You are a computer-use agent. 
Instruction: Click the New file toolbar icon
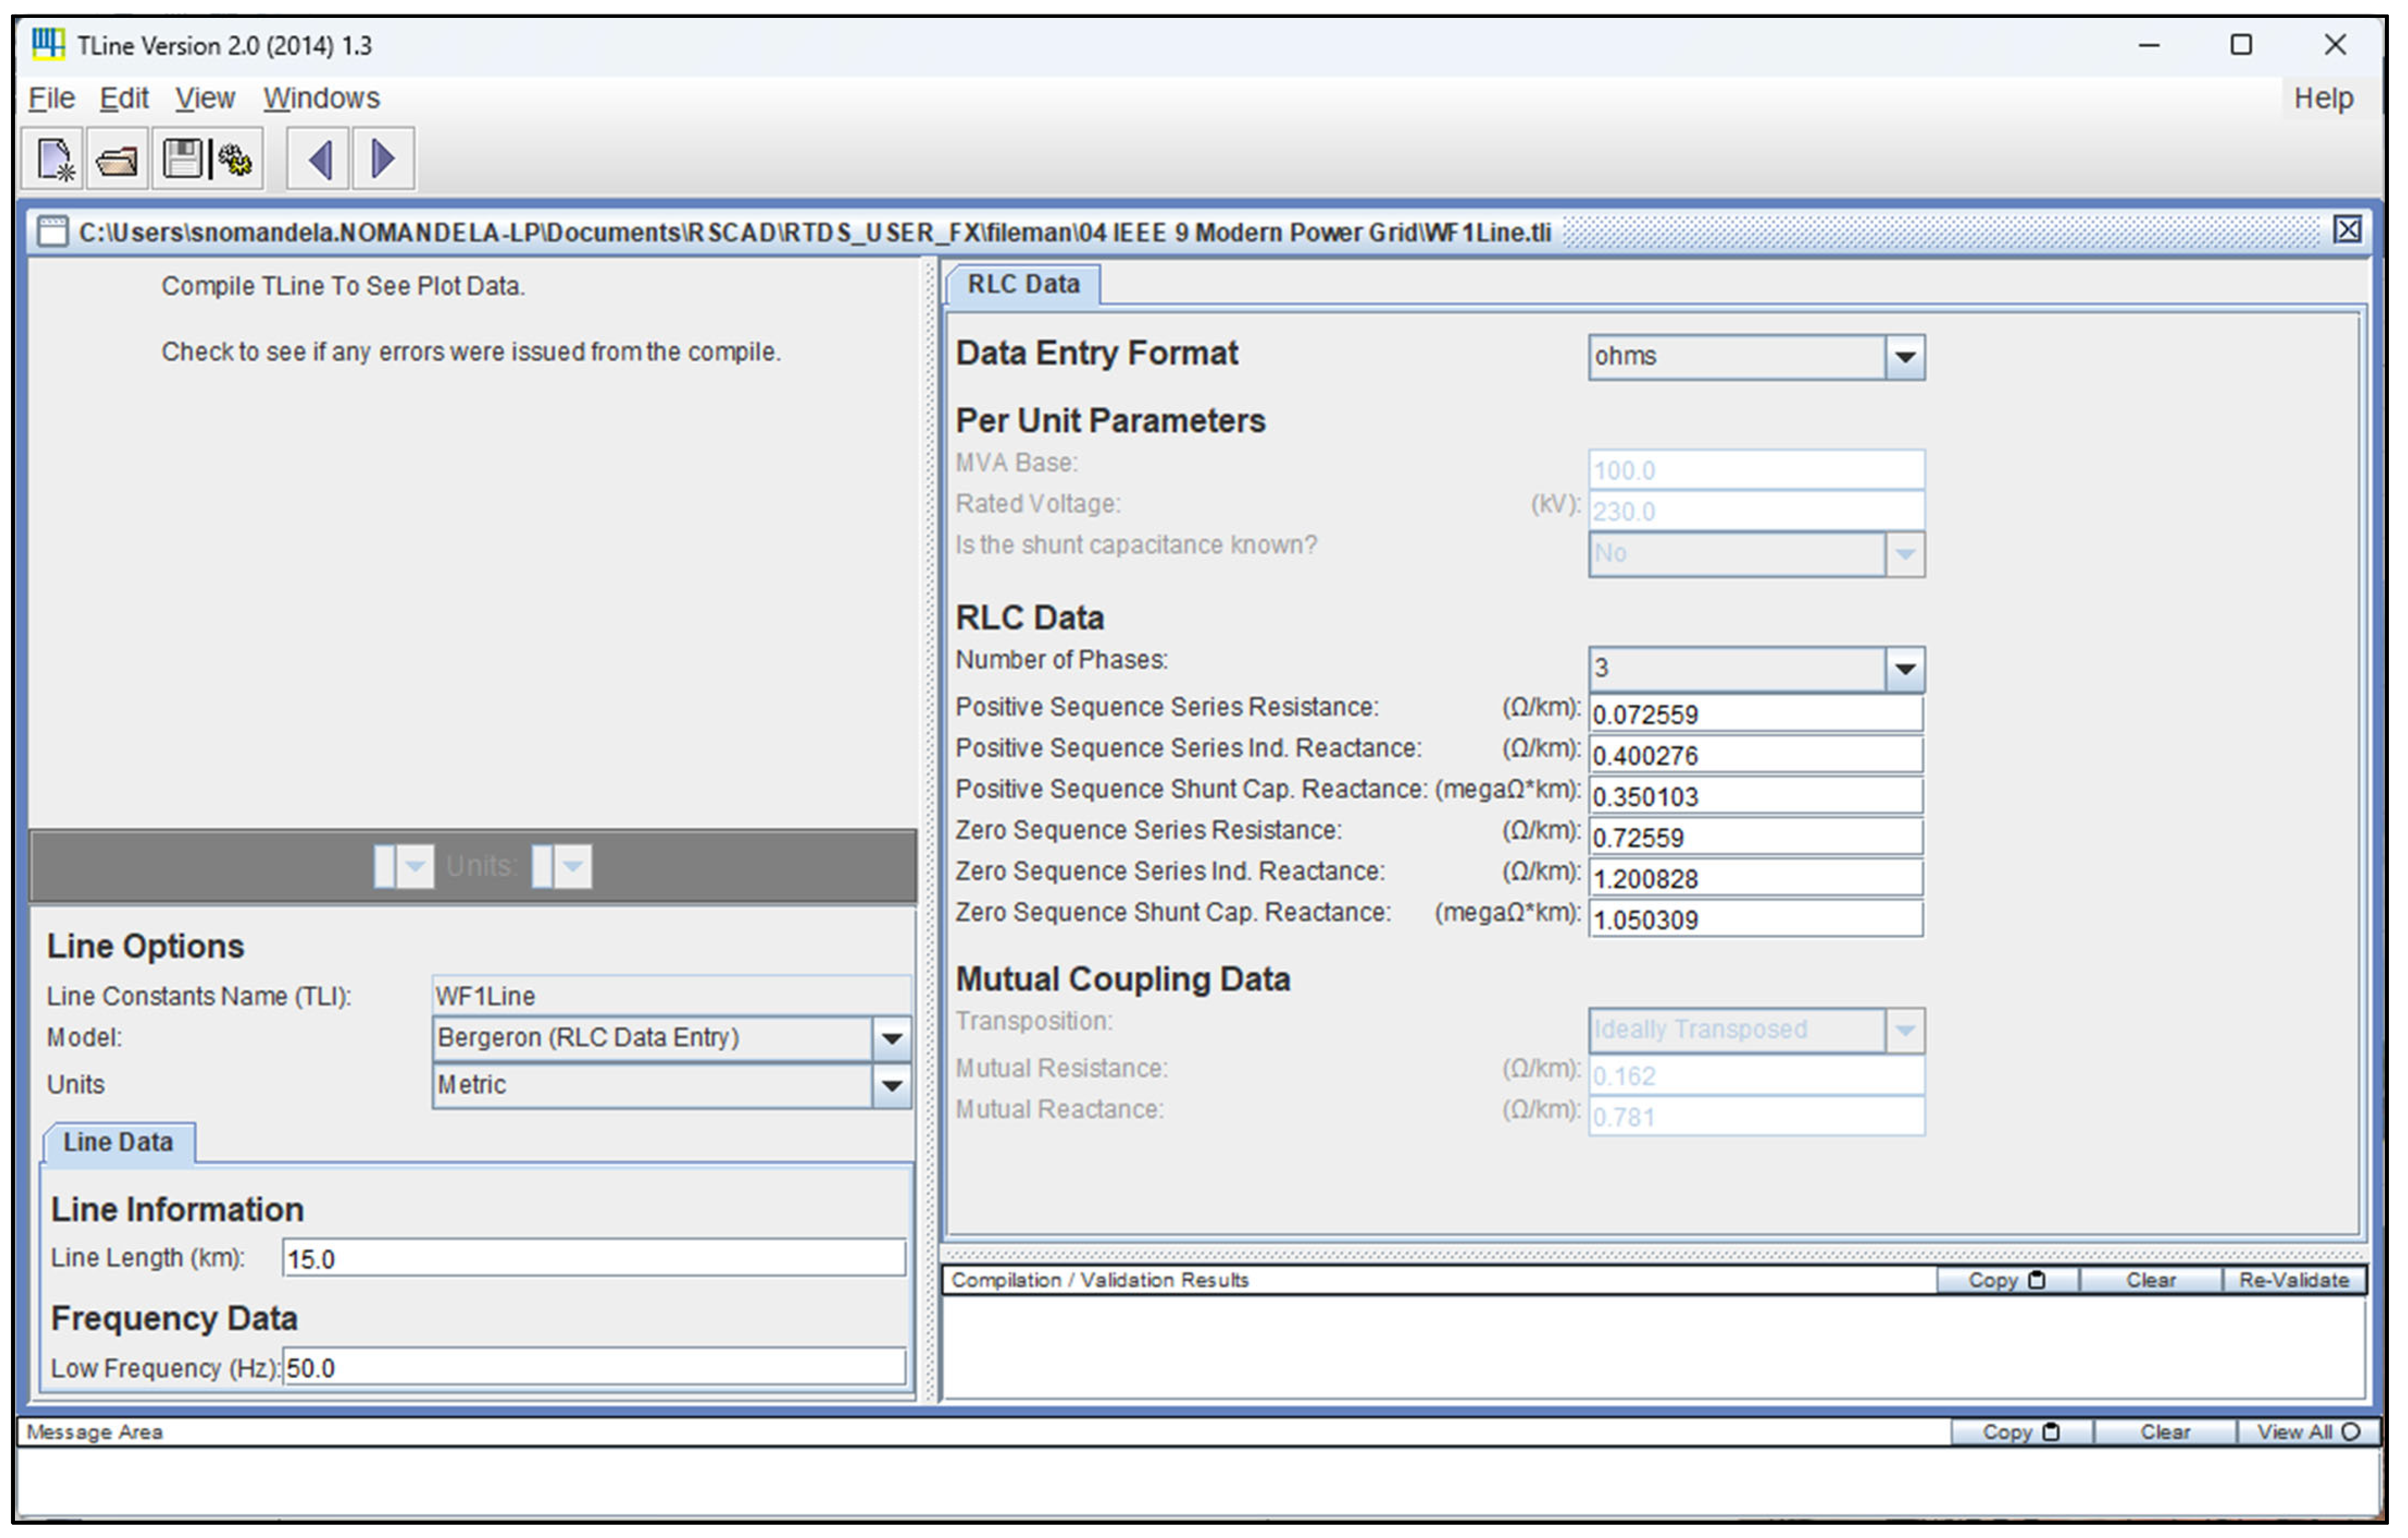[55, 159]
